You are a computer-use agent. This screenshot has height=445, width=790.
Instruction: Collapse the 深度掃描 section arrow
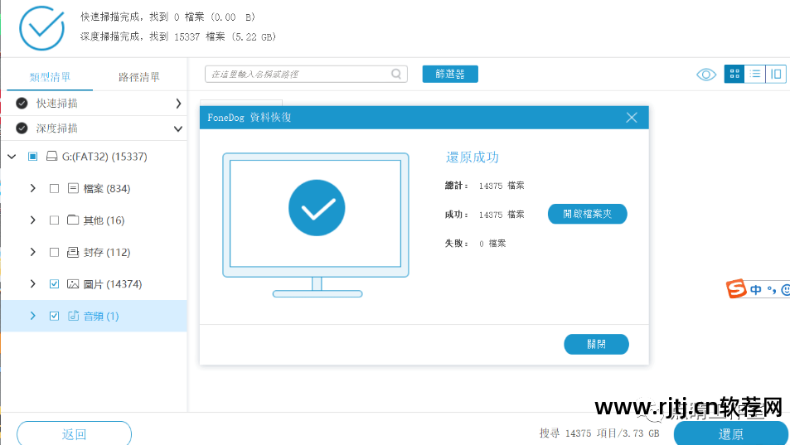pyautogui.click(x=178, y=129)
